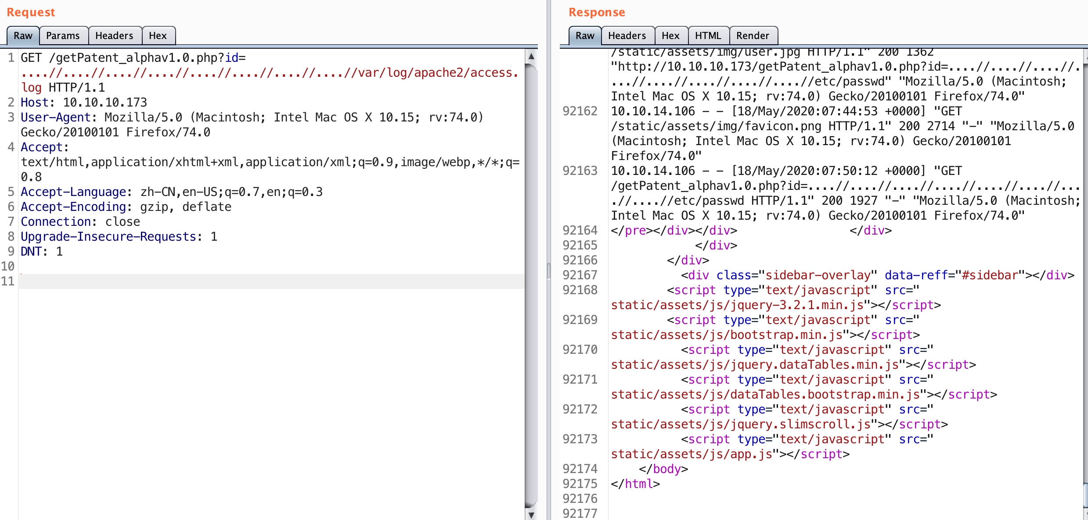Open the request Headers tab

(114, 36)
